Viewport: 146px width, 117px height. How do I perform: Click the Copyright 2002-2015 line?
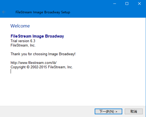(42, 67)
